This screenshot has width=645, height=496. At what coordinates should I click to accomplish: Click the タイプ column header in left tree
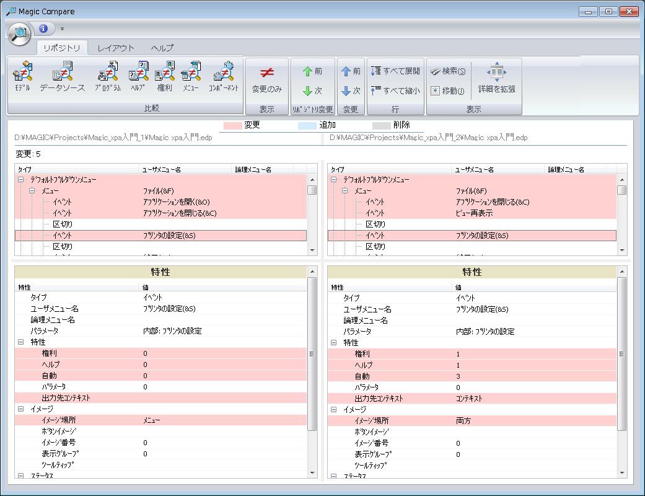coord(77,169)
